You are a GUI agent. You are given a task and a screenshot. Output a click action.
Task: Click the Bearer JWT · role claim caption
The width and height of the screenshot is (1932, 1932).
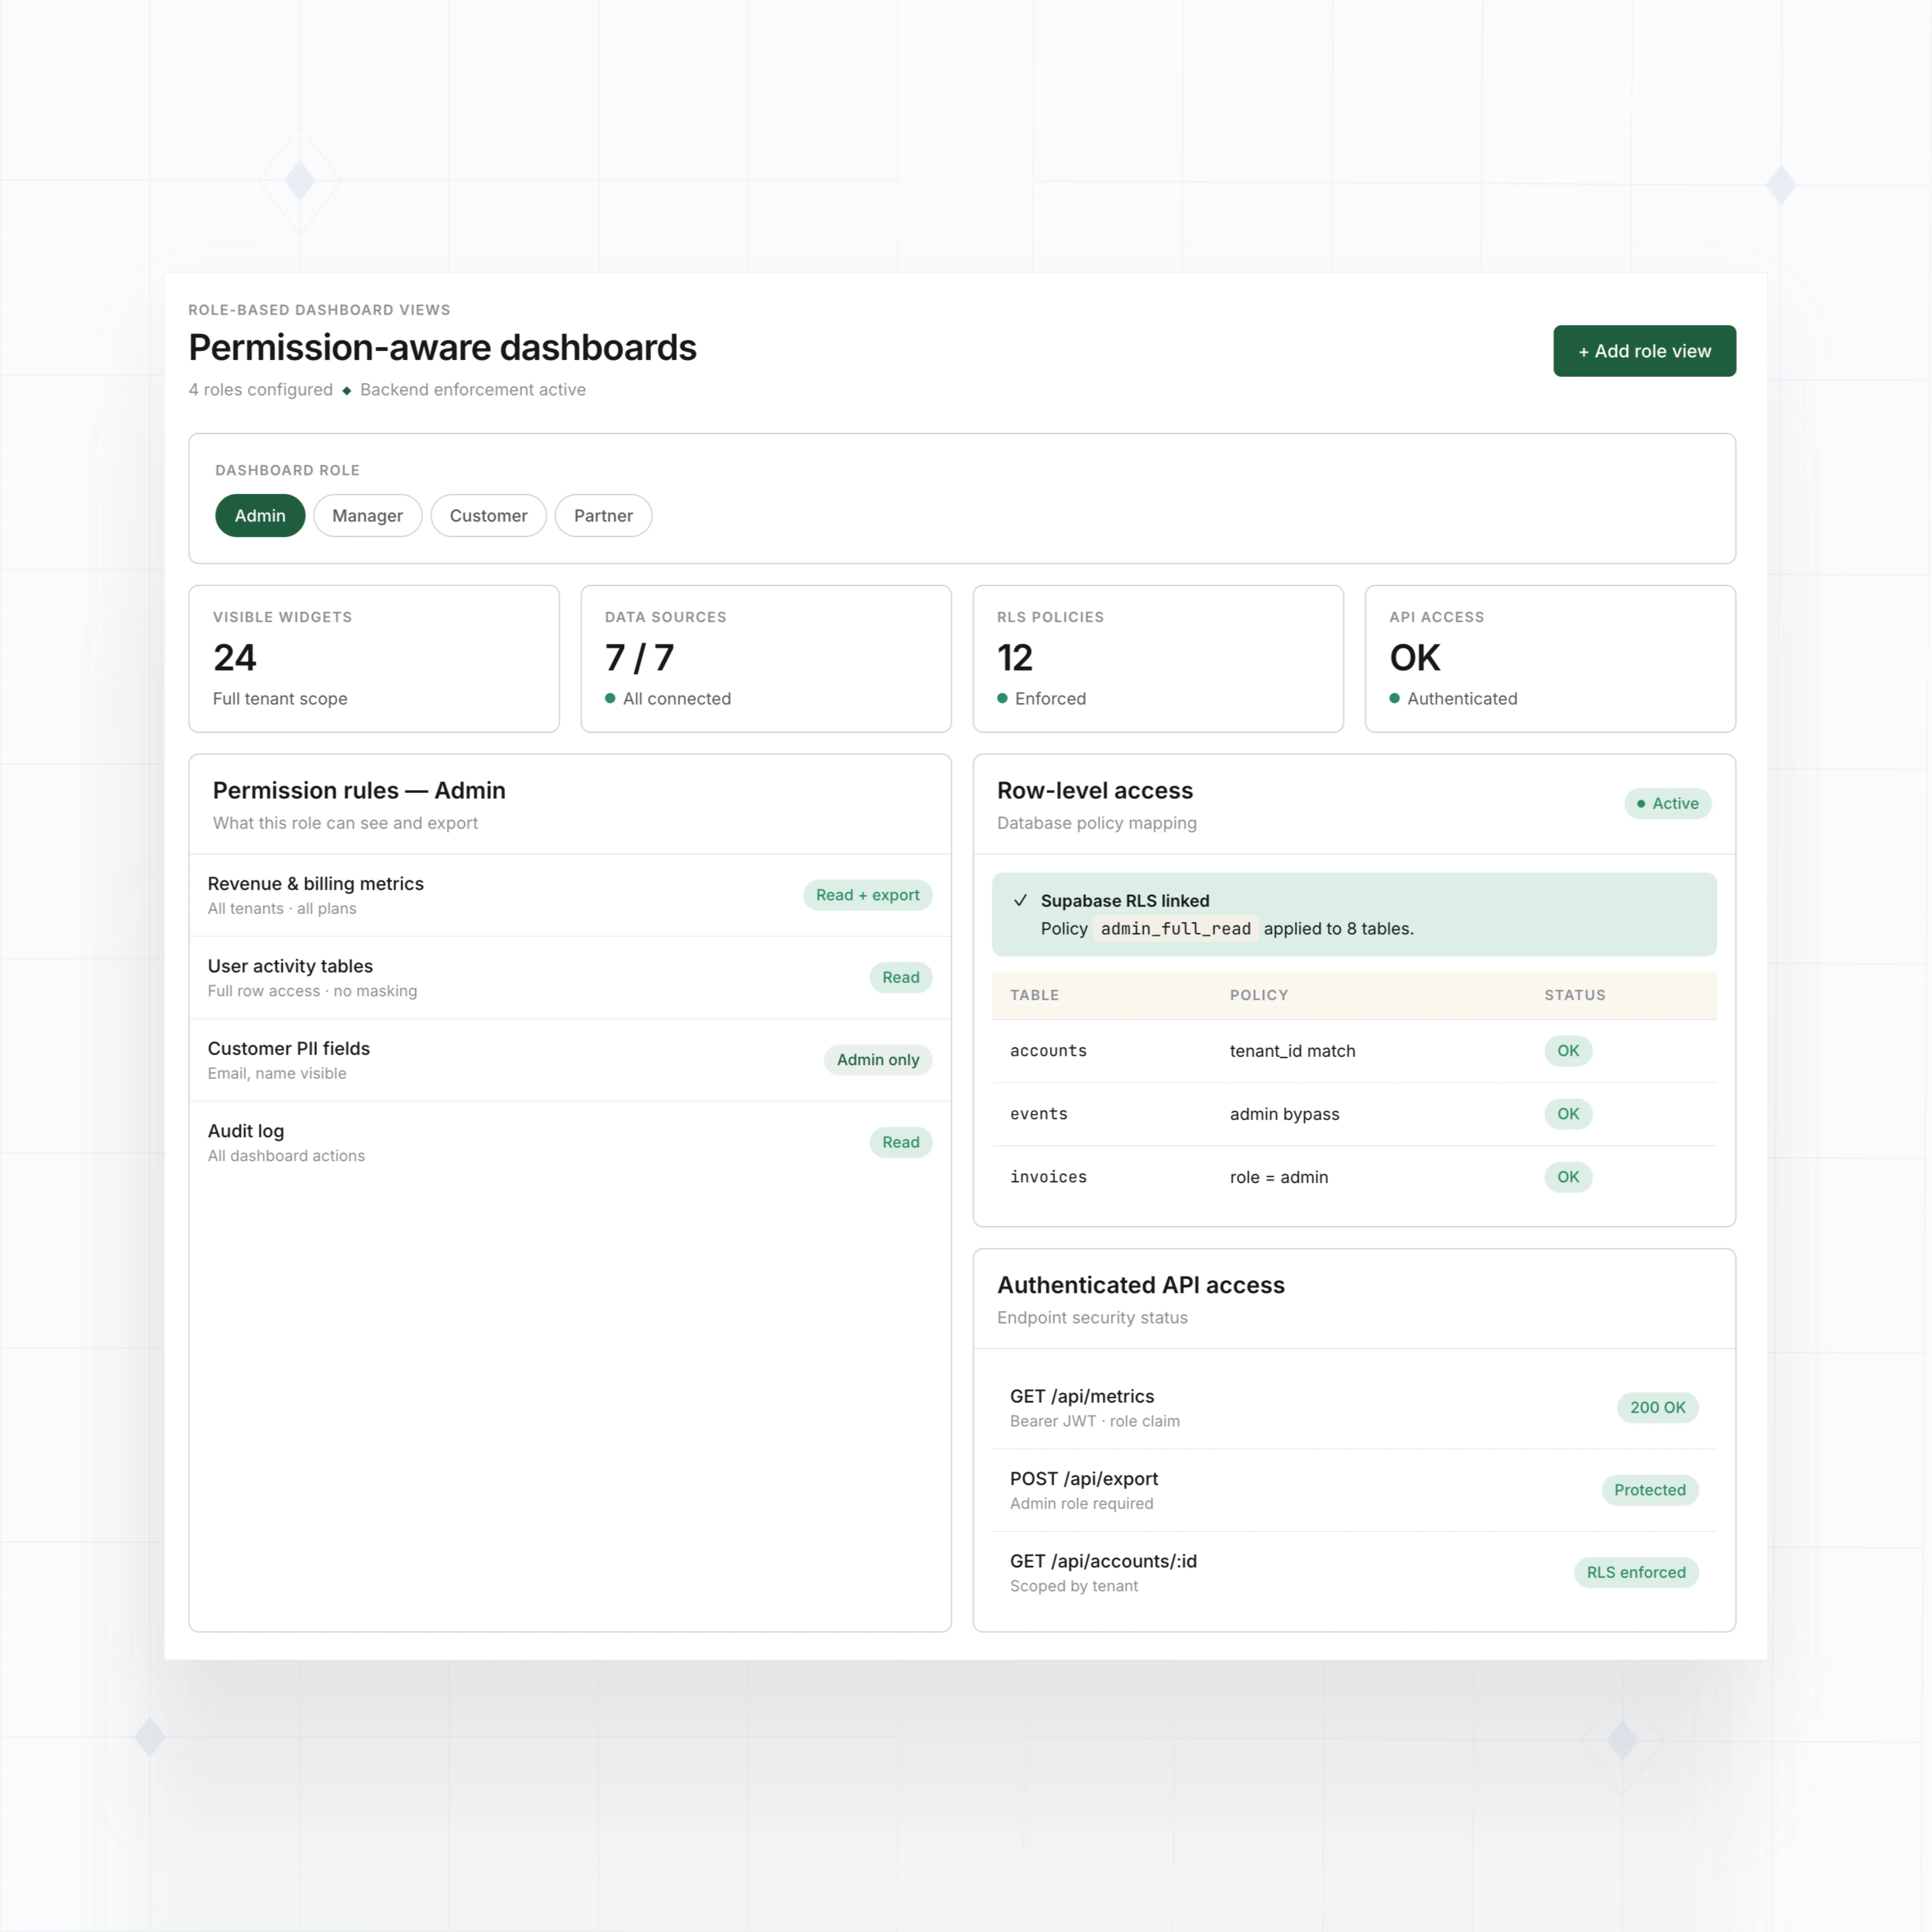[1095, 1421]
